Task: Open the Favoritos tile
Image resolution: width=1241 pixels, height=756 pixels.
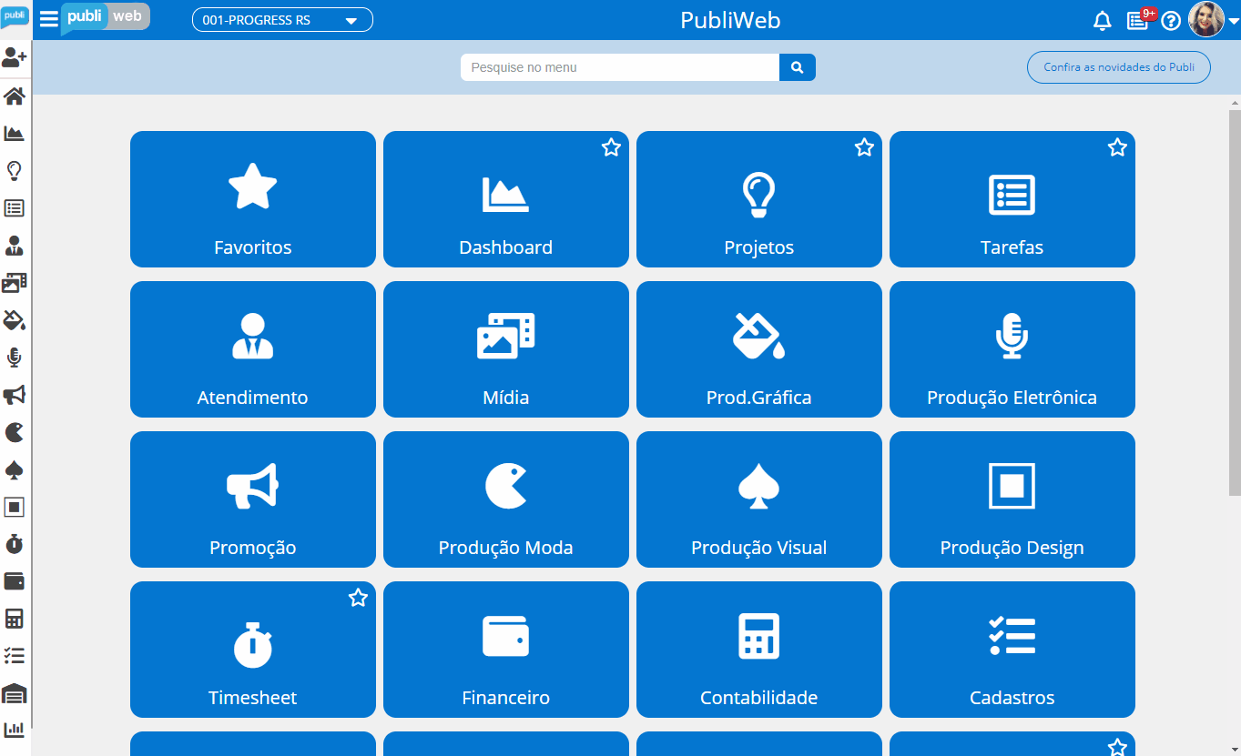Action: tap(253, 199)
